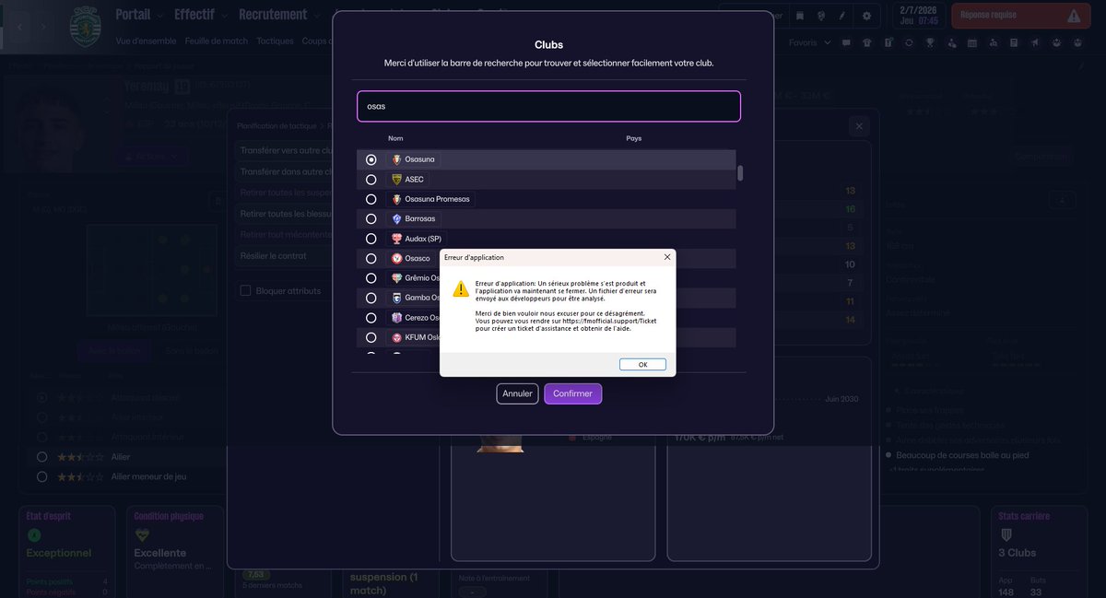
Task: Open the Portail menu
Action: point(133,15)
